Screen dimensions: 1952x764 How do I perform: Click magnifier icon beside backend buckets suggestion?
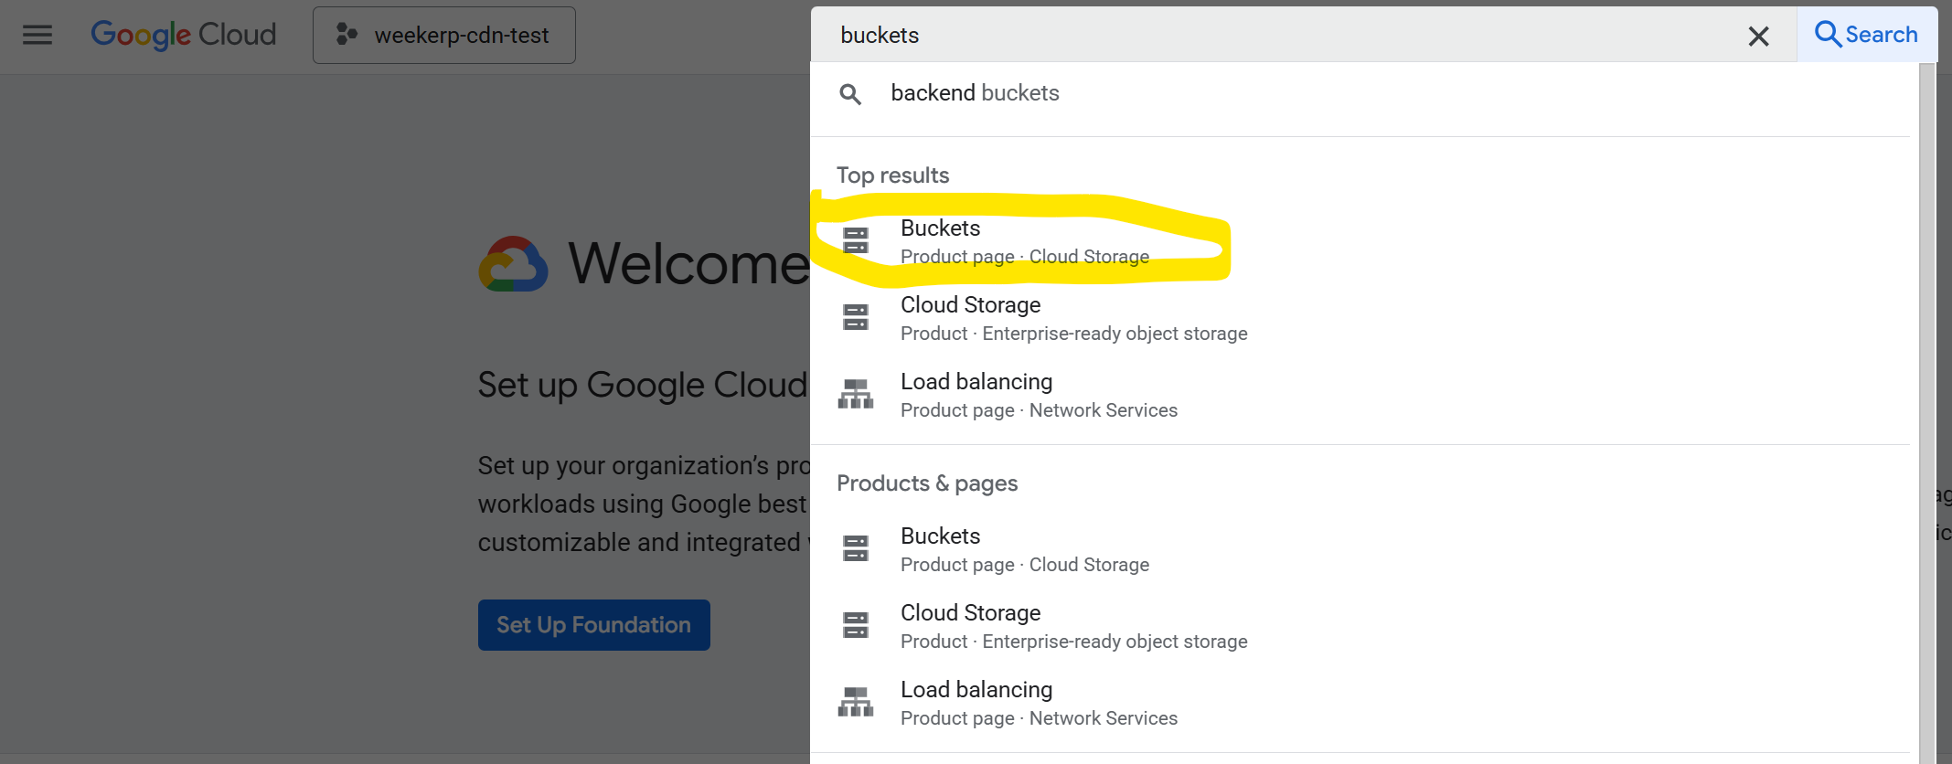coord(850,94)
